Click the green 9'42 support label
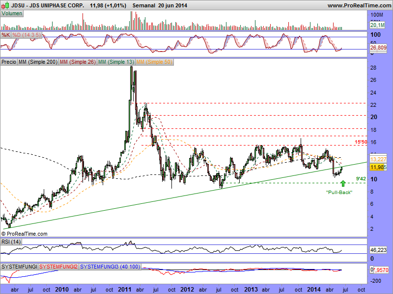The height and width of the screenshot is (294, 393). (361, 178)
